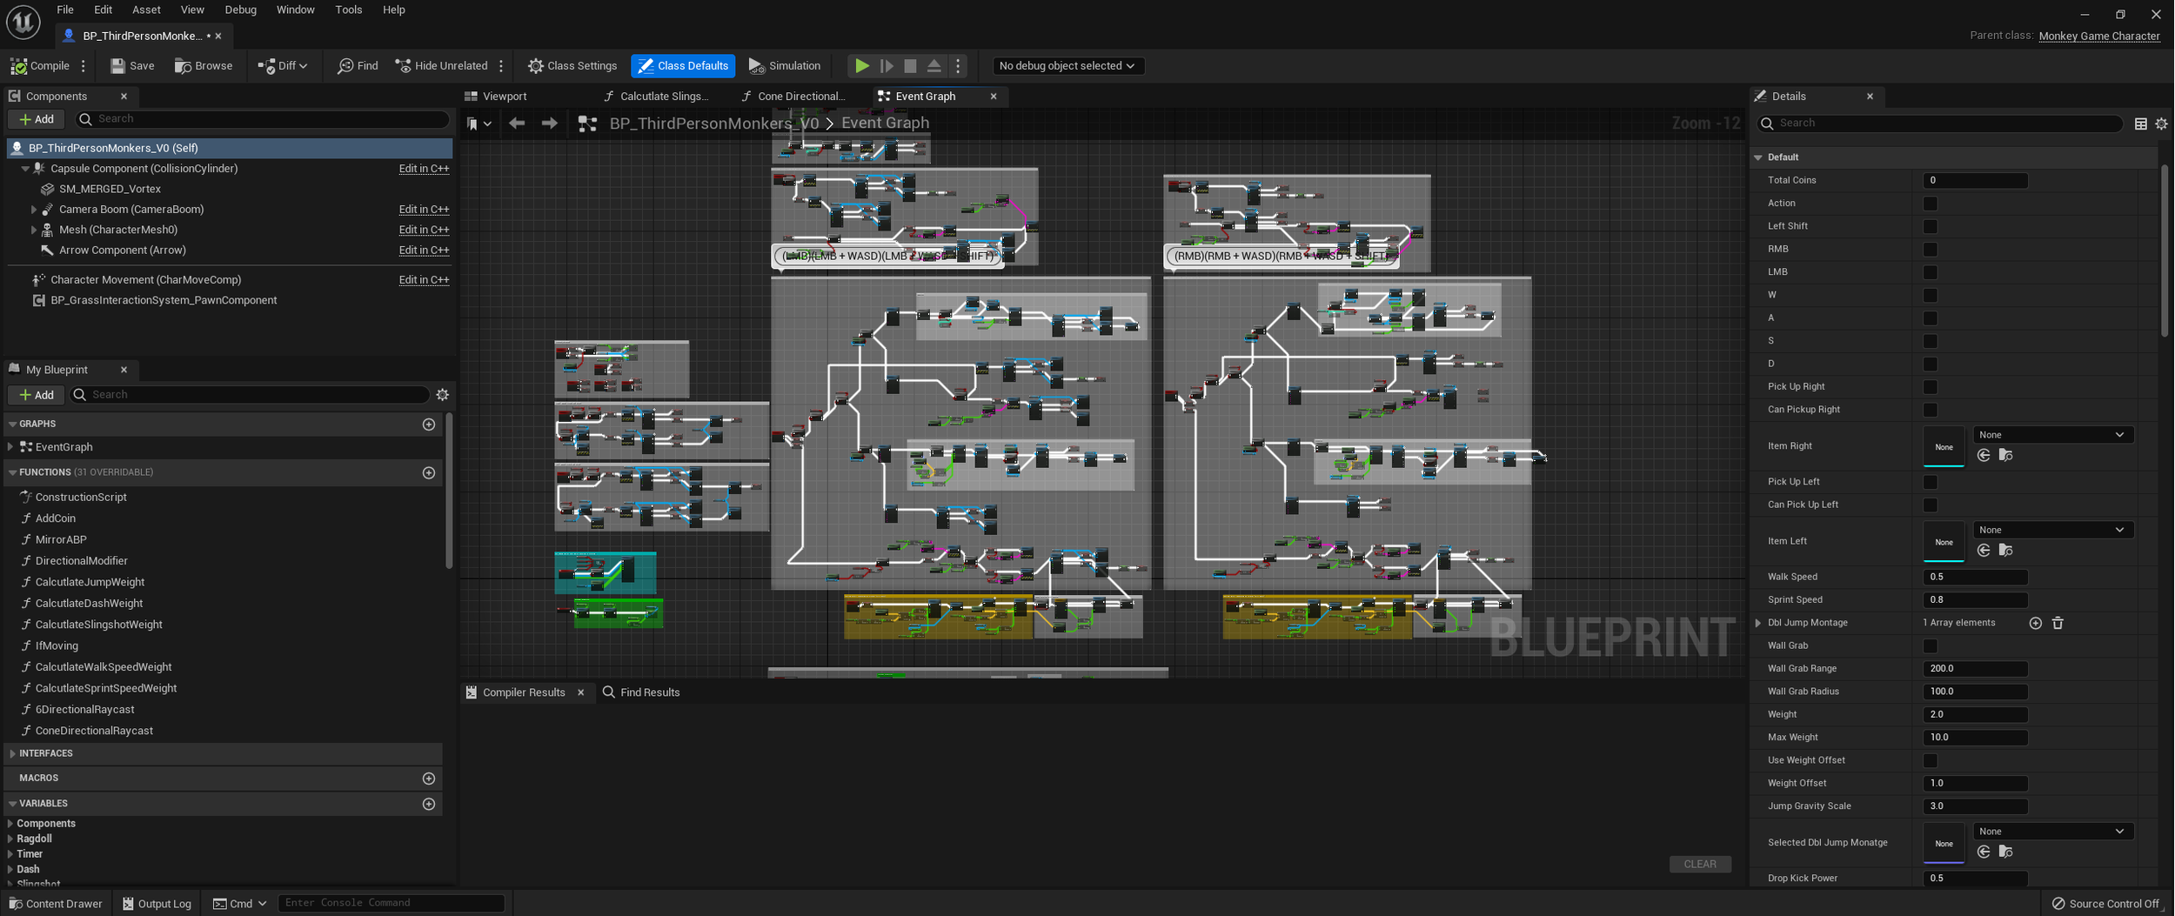Click the frame skip playback button
This screenshot has width=2175, height=916.
(x=887, y=66)
